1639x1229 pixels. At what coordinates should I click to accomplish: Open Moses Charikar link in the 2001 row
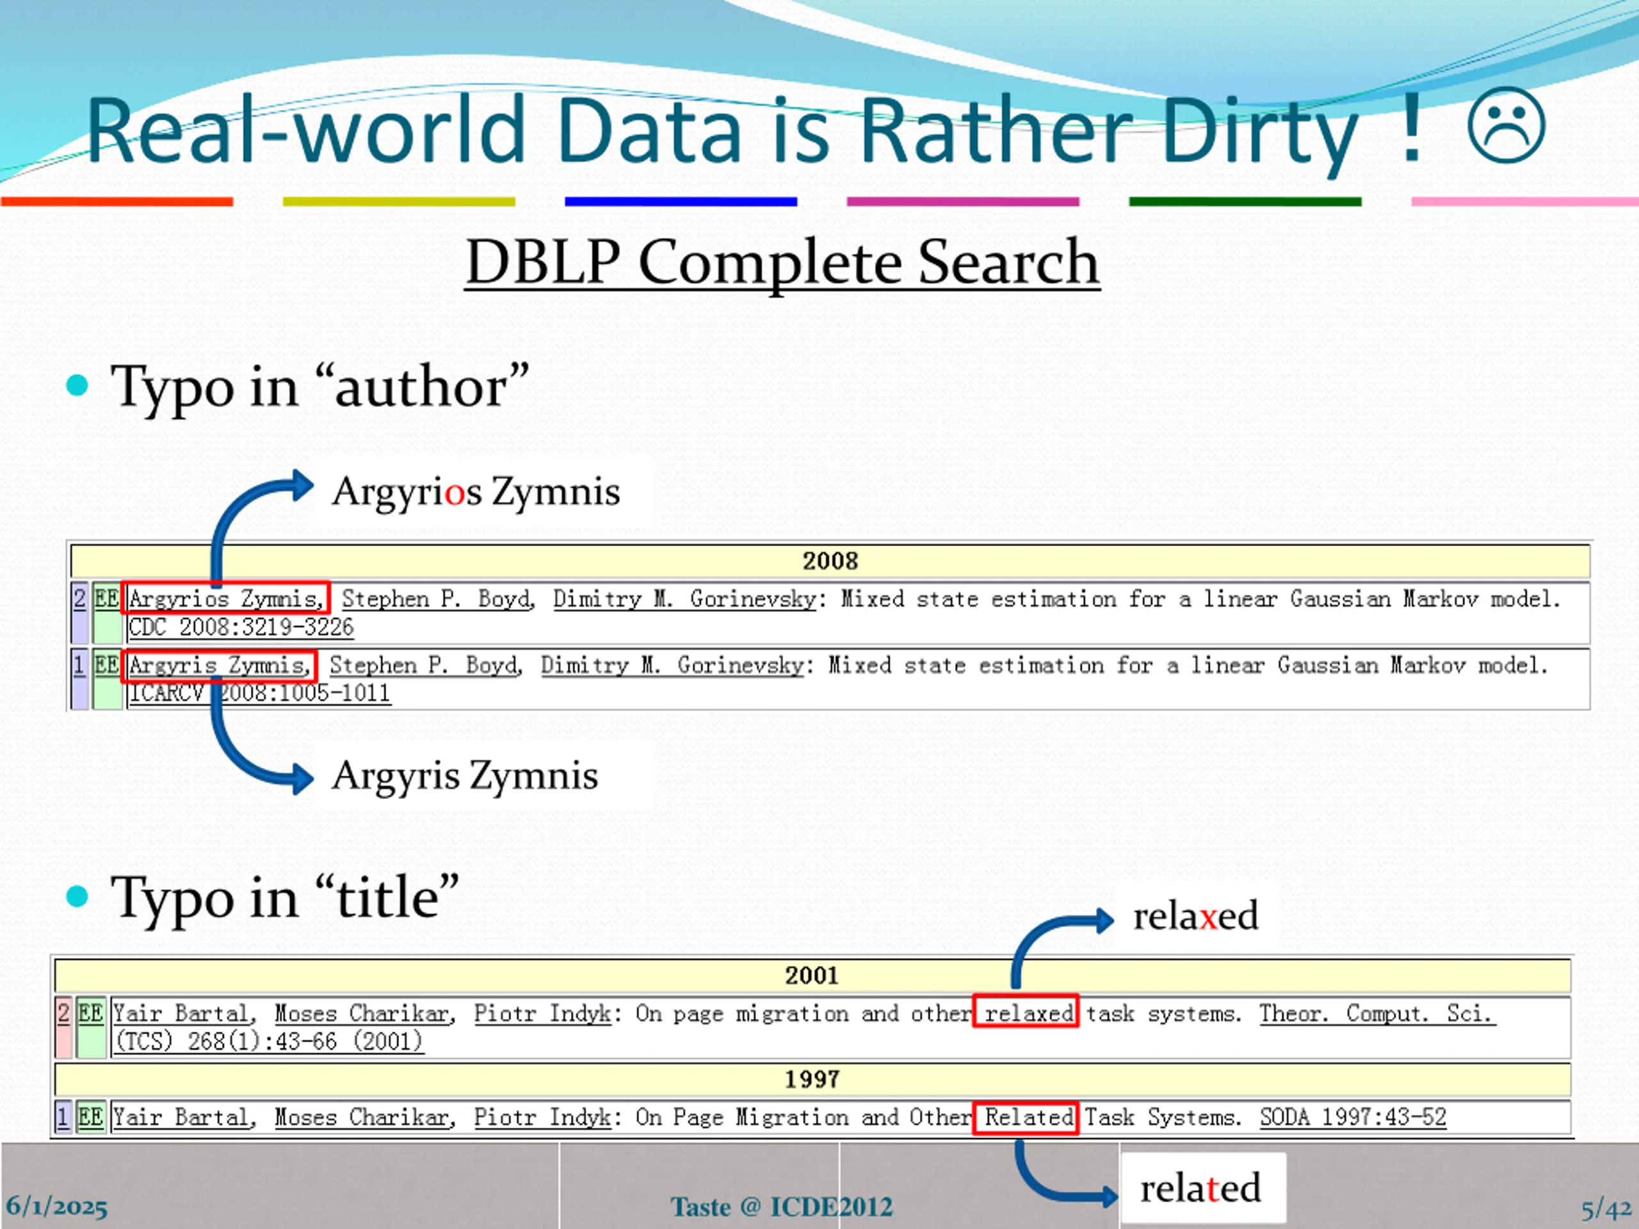point(362,1013)
